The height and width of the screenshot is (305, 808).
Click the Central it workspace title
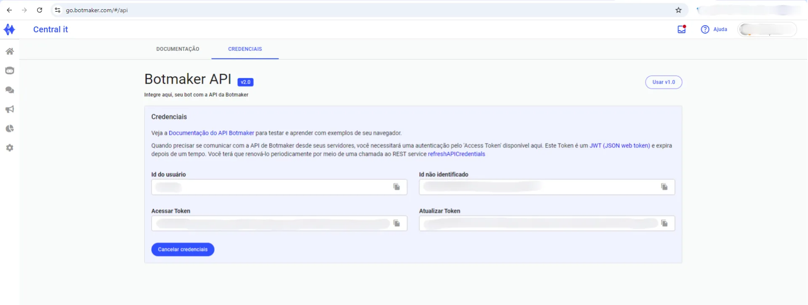50,29
